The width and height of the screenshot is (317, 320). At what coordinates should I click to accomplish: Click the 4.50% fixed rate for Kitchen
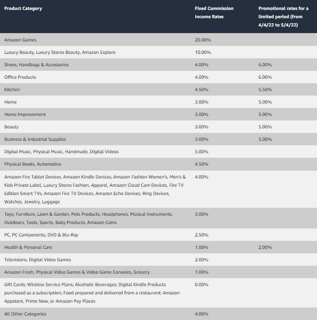click(x=201, y=89)
